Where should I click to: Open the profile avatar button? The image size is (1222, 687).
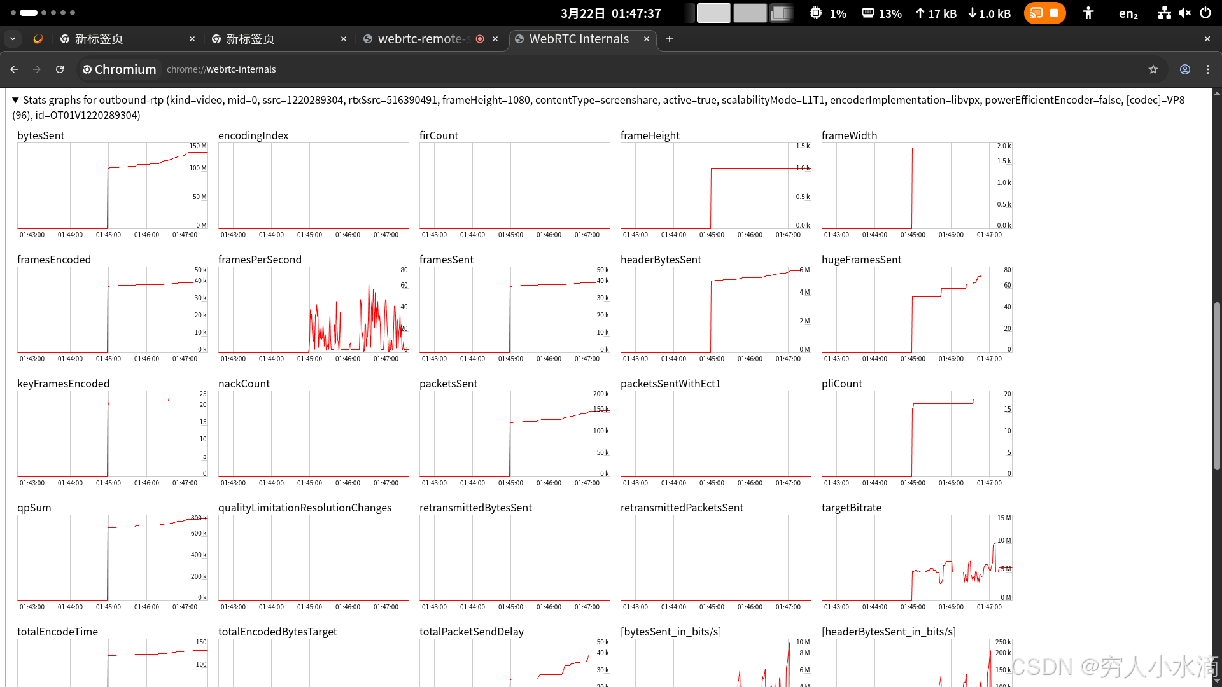coord(1185,69)
